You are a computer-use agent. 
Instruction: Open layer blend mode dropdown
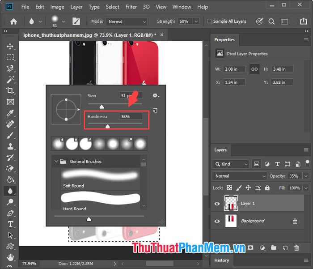[239, 176]
